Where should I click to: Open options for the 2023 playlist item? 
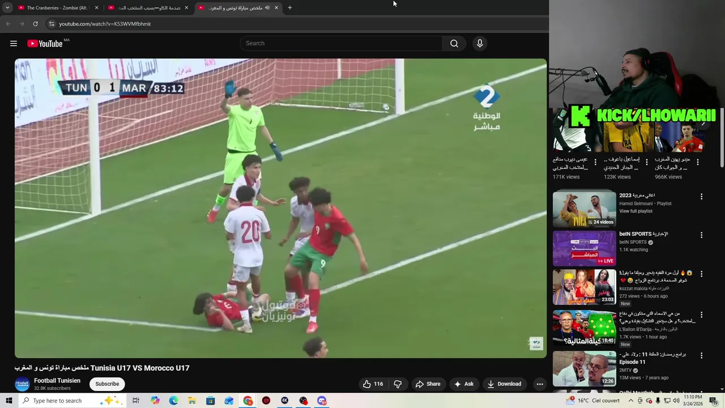(x=701, y=197)
